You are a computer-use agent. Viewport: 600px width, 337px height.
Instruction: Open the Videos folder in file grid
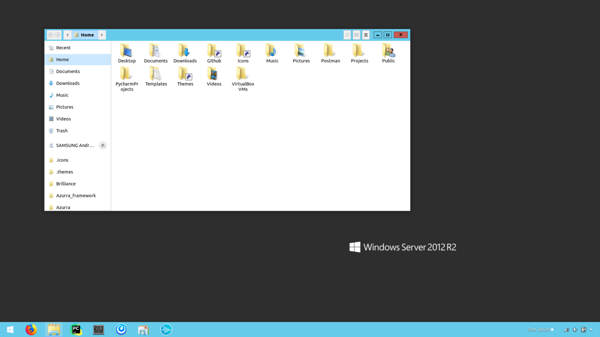[x=214, y=76]
